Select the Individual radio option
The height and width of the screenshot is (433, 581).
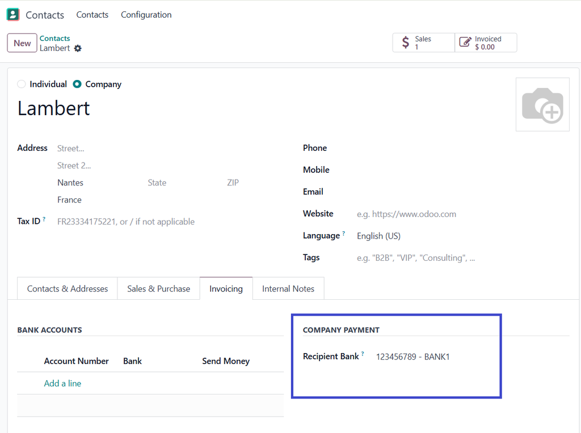[x=22, y=84]
